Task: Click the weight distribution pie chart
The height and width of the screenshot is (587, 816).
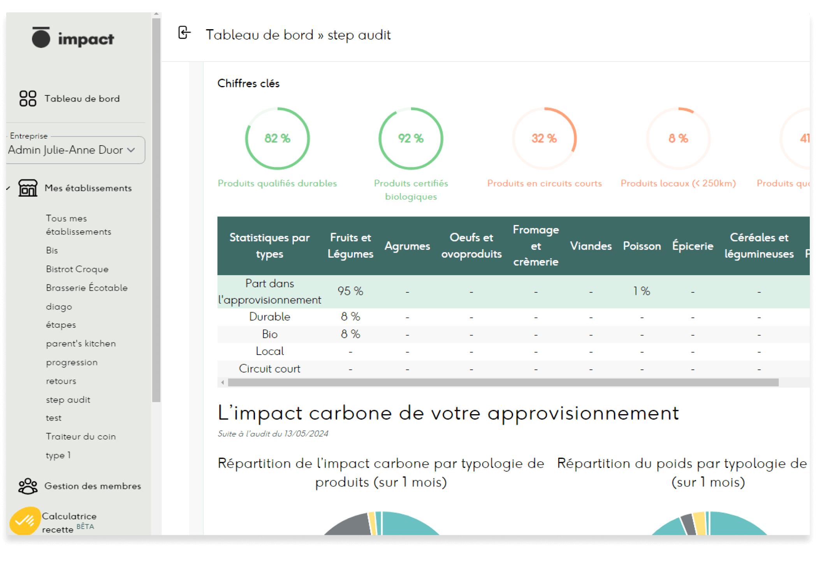Action: point(709,523)
